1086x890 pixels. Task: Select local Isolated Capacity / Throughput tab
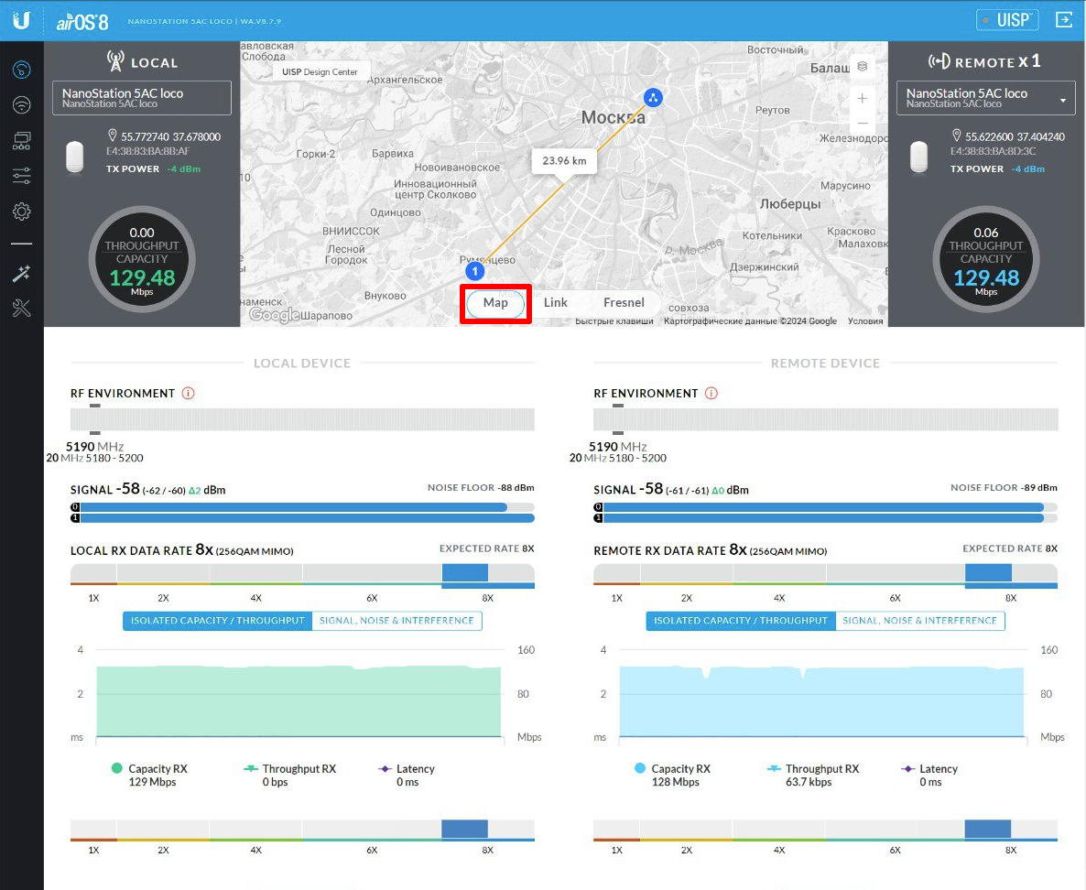(218, 621)
